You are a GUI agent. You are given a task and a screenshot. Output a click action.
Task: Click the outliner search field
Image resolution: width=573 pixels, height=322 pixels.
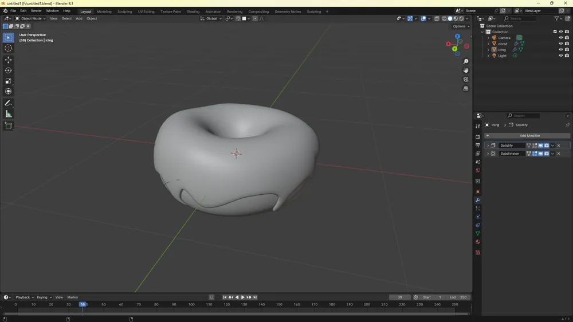coord(520,18)
